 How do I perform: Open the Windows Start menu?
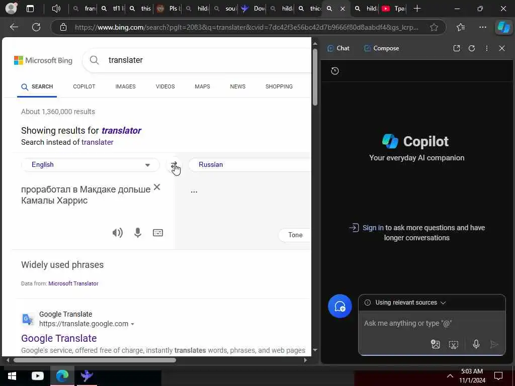[x=12, y=376]
